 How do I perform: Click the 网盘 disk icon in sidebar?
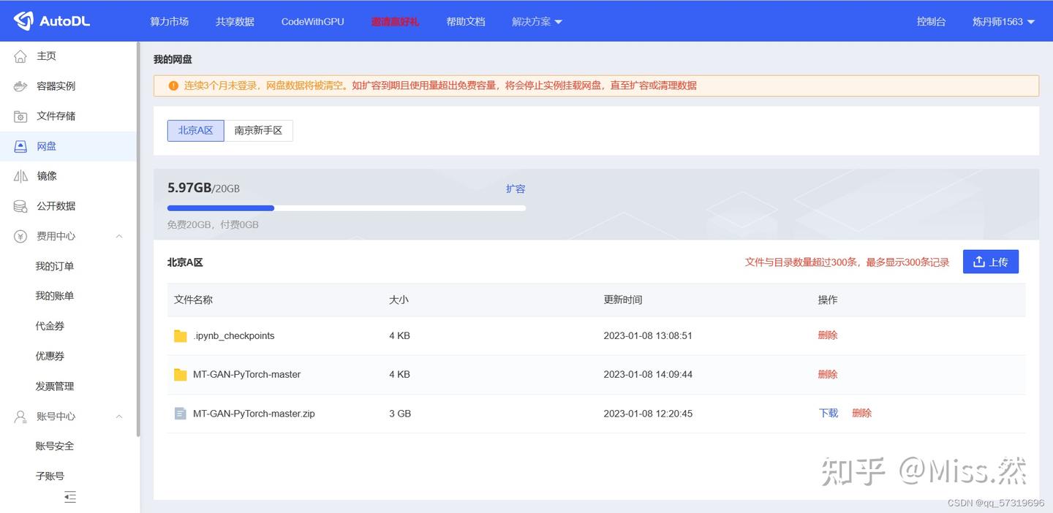coord(20,145)
